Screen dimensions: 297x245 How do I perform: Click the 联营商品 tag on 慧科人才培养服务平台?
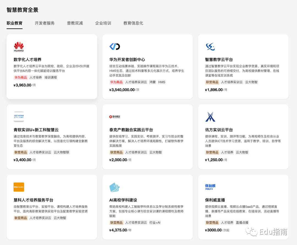point(21,218)
